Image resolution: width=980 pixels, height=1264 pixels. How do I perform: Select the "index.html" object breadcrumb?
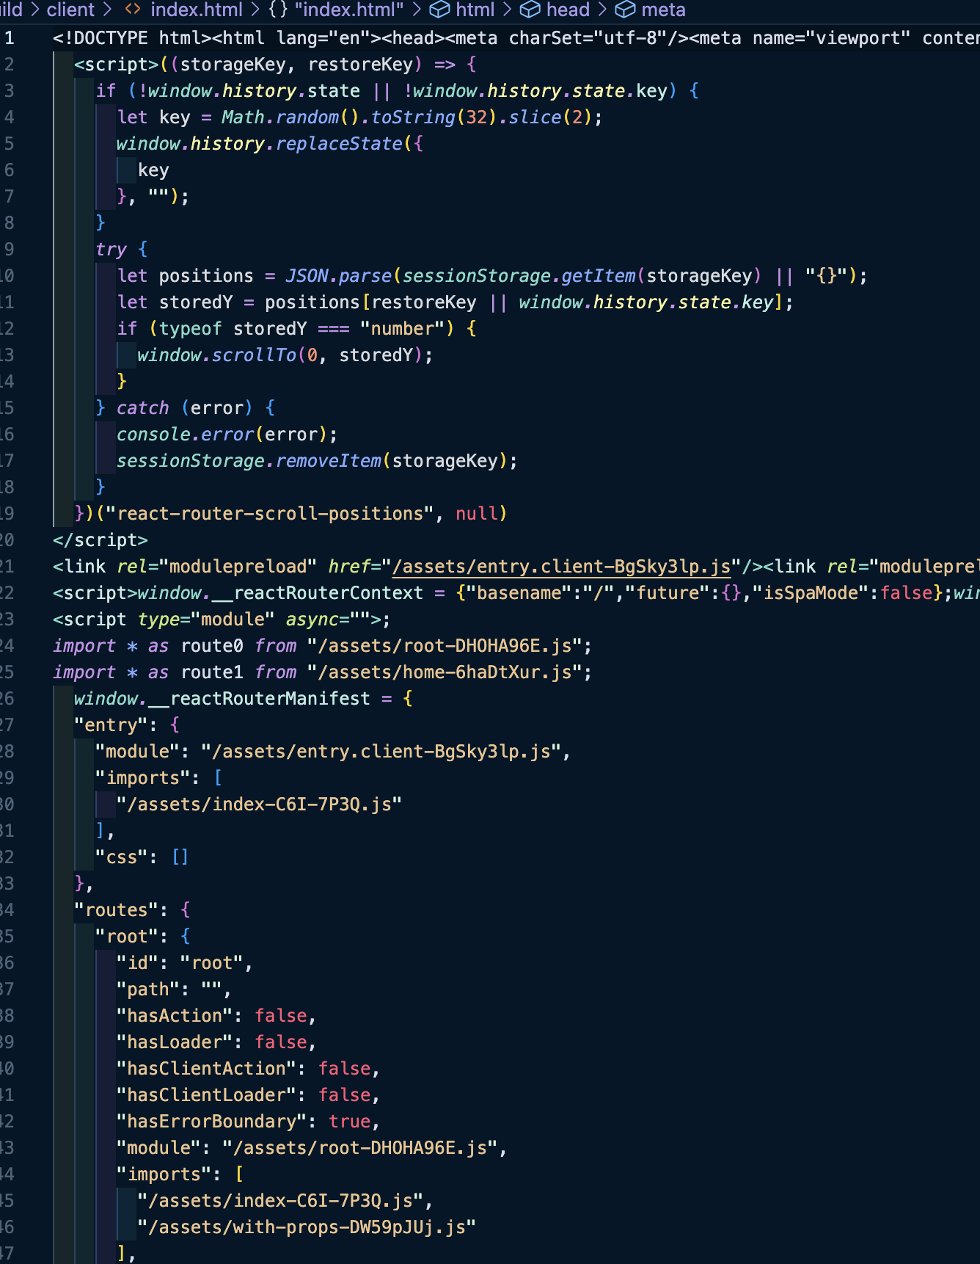[349, 10]
